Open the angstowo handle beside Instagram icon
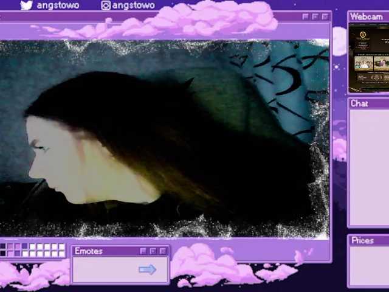 point(133,5)
